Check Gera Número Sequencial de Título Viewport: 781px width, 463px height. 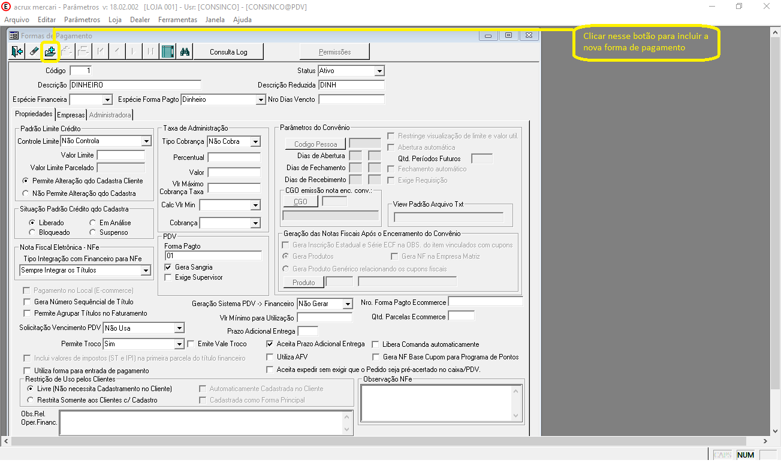pyautogui.click(x=27, y=302)
